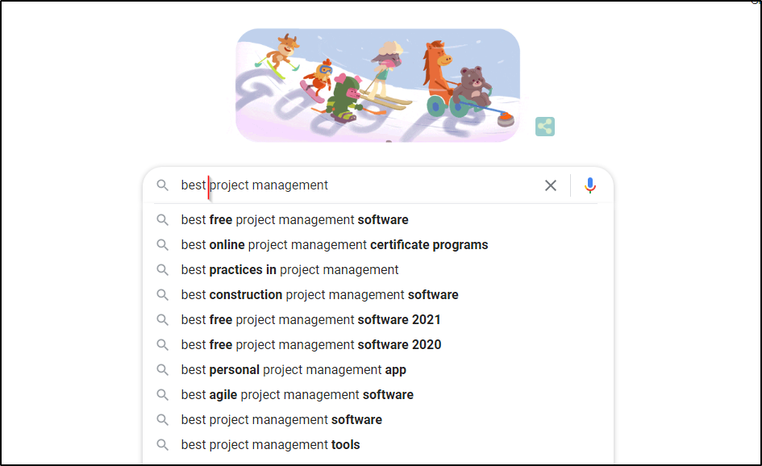Select suggestion 'best practices in project management'

click(289, 269)
